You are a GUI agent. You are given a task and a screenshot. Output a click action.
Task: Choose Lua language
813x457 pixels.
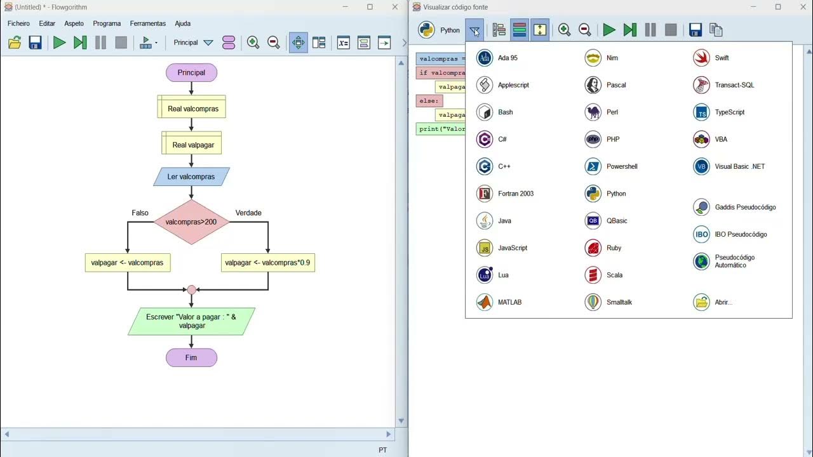coord(493,275)
